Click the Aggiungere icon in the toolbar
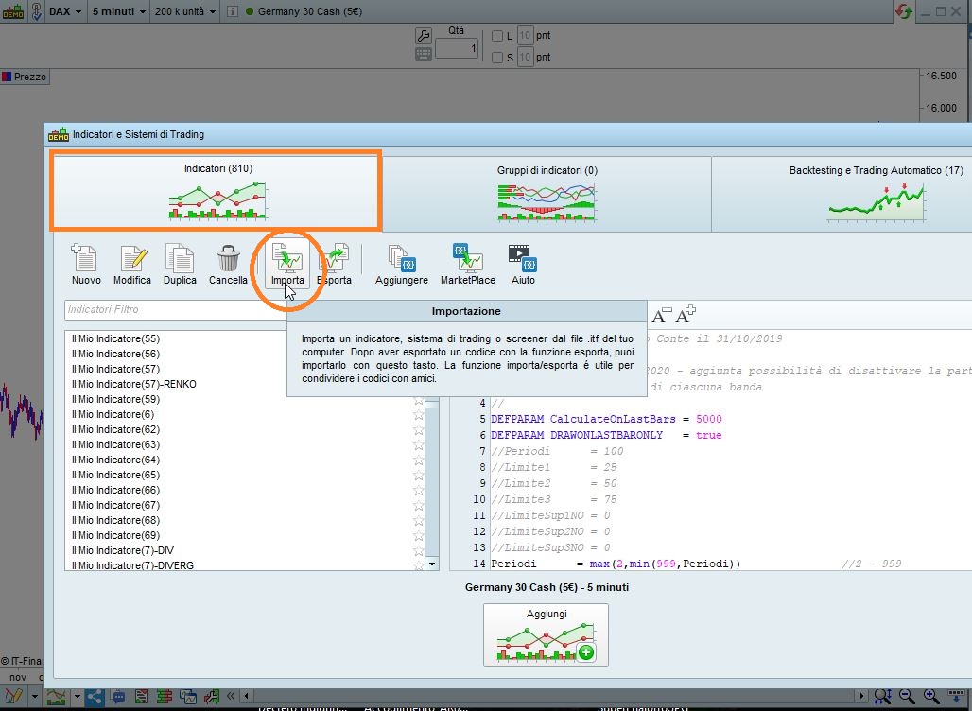Viewport: 972px width, 711px height. (401, 258)
